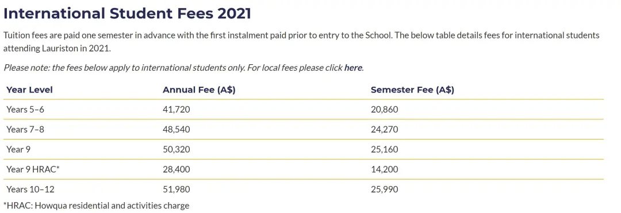Click the Years 7–8 row label
This screenshot has height=213, width=621.
tap(25, 129)
